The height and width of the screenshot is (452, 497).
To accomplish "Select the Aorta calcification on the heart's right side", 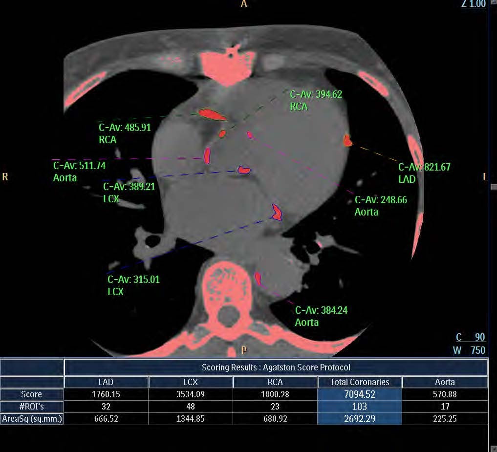I will [x=207, y=155].
